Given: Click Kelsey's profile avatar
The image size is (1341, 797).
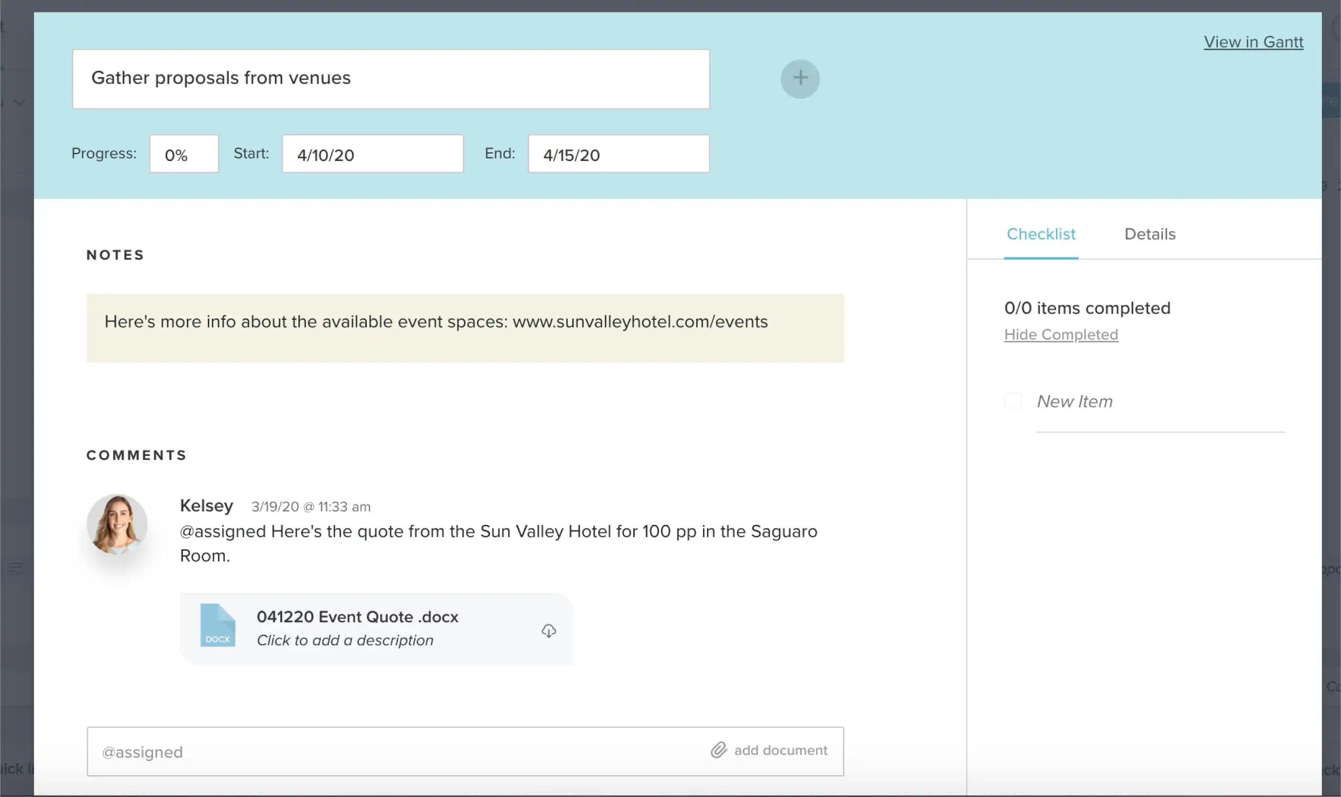Looking at the screenshot, I should (x=117, y=524).
